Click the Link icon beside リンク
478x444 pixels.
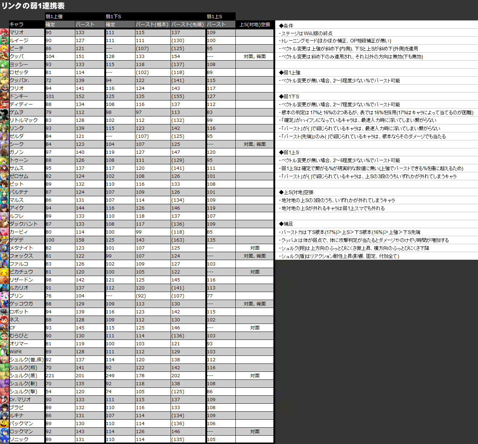click(4, 128)
